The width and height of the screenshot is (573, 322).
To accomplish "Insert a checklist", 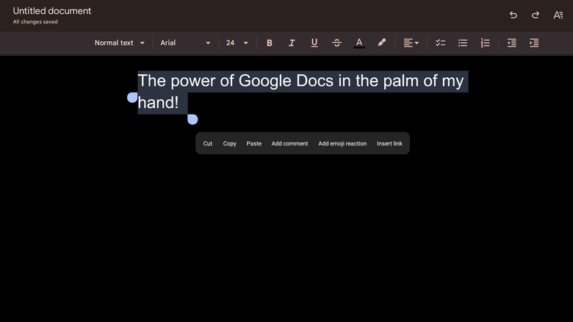I will click(x=440, y=43).
